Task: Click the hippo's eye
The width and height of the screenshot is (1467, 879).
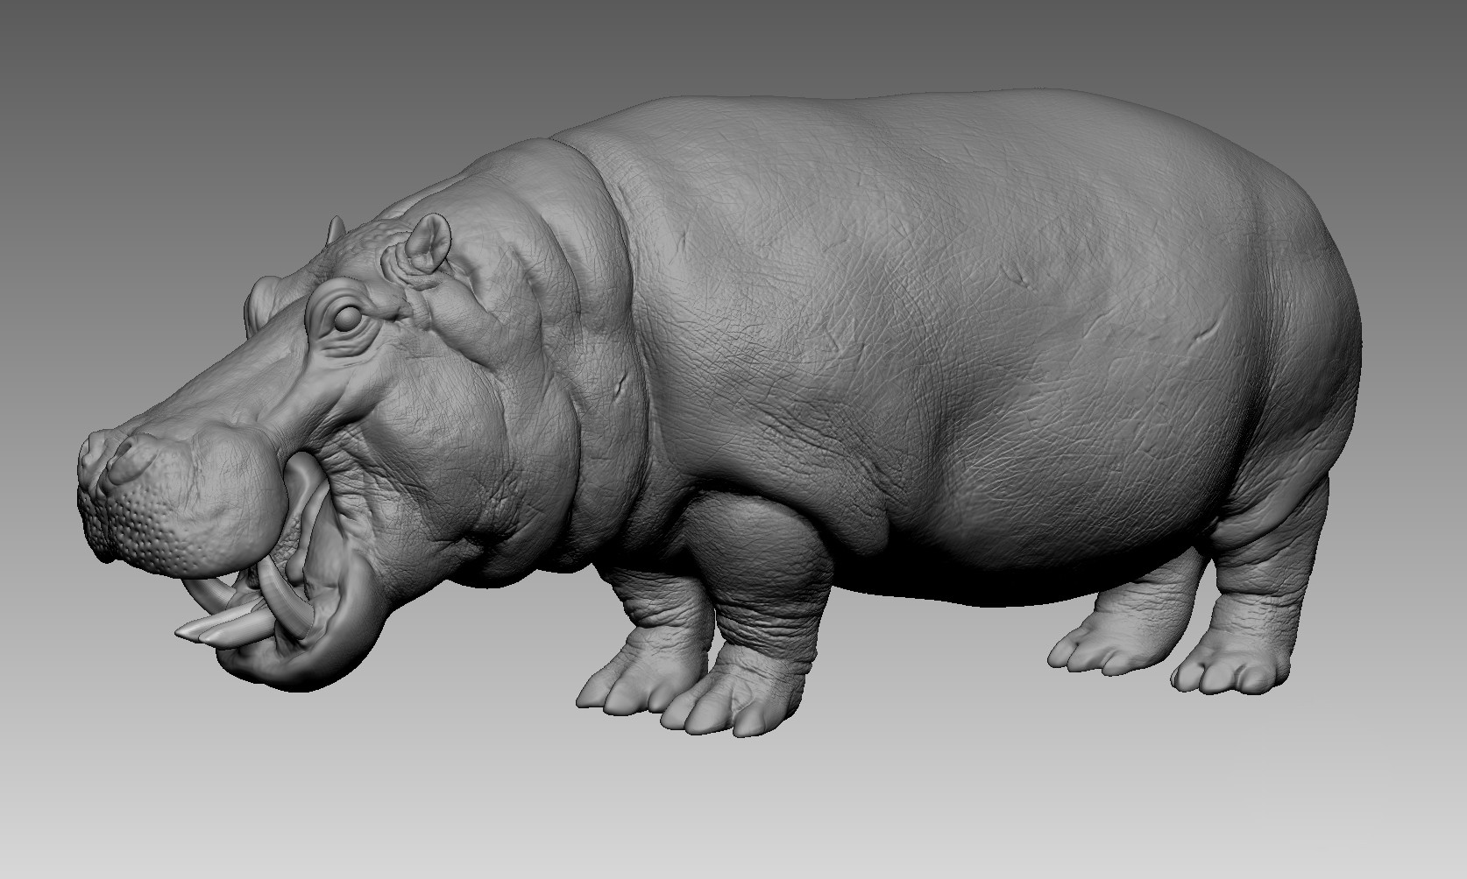Action: [349, 317]
